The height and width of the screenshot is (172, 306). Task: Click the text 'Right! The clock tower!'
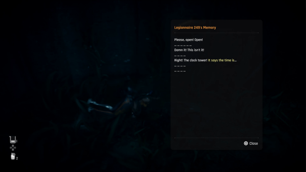[x=191, y=60]
